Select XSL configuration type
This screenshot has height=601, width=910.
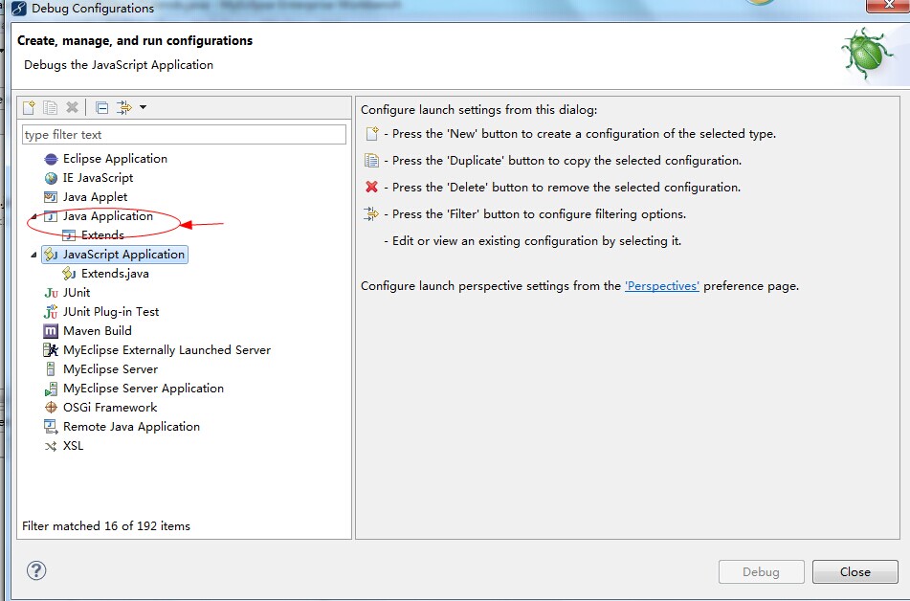pos(73,446)
